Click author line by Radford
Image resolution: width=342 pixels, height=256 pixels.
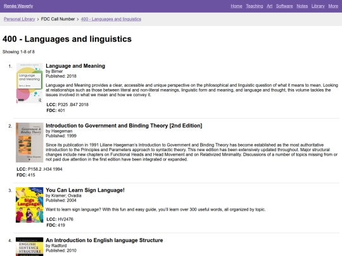(x=56, y=245)
